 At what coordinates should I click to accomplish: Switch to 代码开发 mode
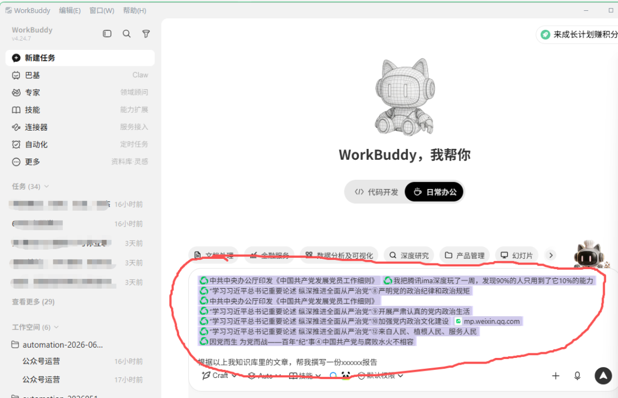(x=376, y=192)
